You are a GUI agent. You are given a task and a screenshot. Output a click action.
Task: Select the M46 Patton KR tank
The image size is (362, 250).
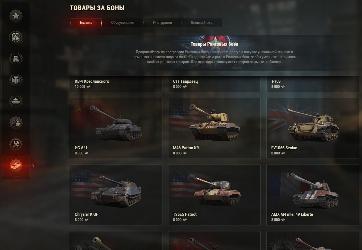click(x=214, y=128)
